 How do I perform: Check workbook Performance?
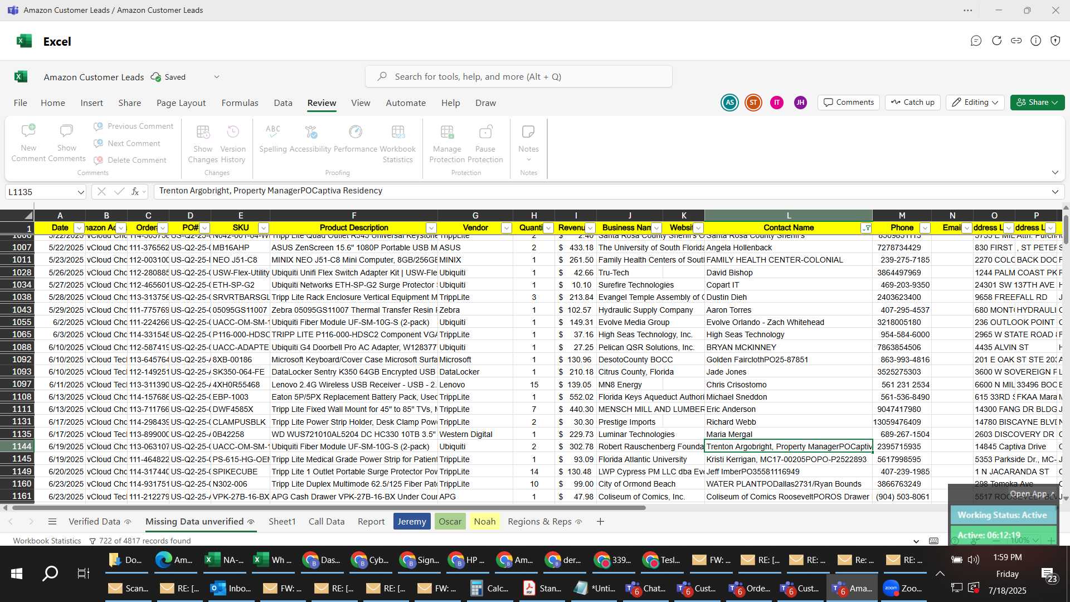pos(356,138)
